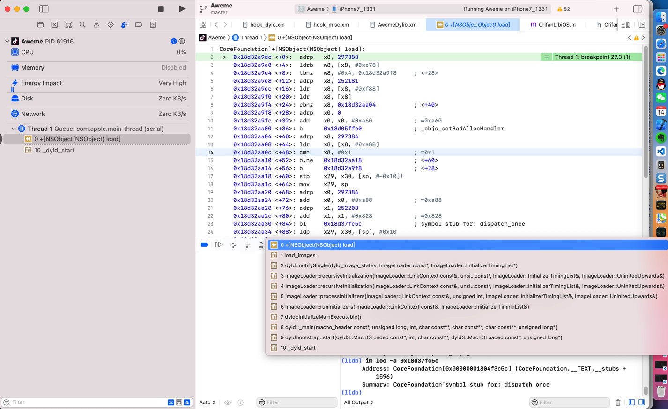Choose the iPhone7_1331 run destination

tap(354, 9)
